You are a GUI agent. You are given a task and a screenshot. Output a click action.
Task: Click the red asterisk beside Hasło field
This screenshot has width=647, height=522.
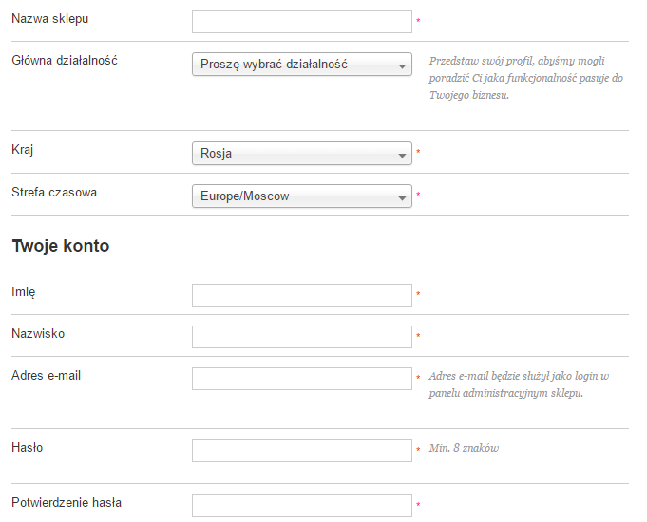[418, 449]
